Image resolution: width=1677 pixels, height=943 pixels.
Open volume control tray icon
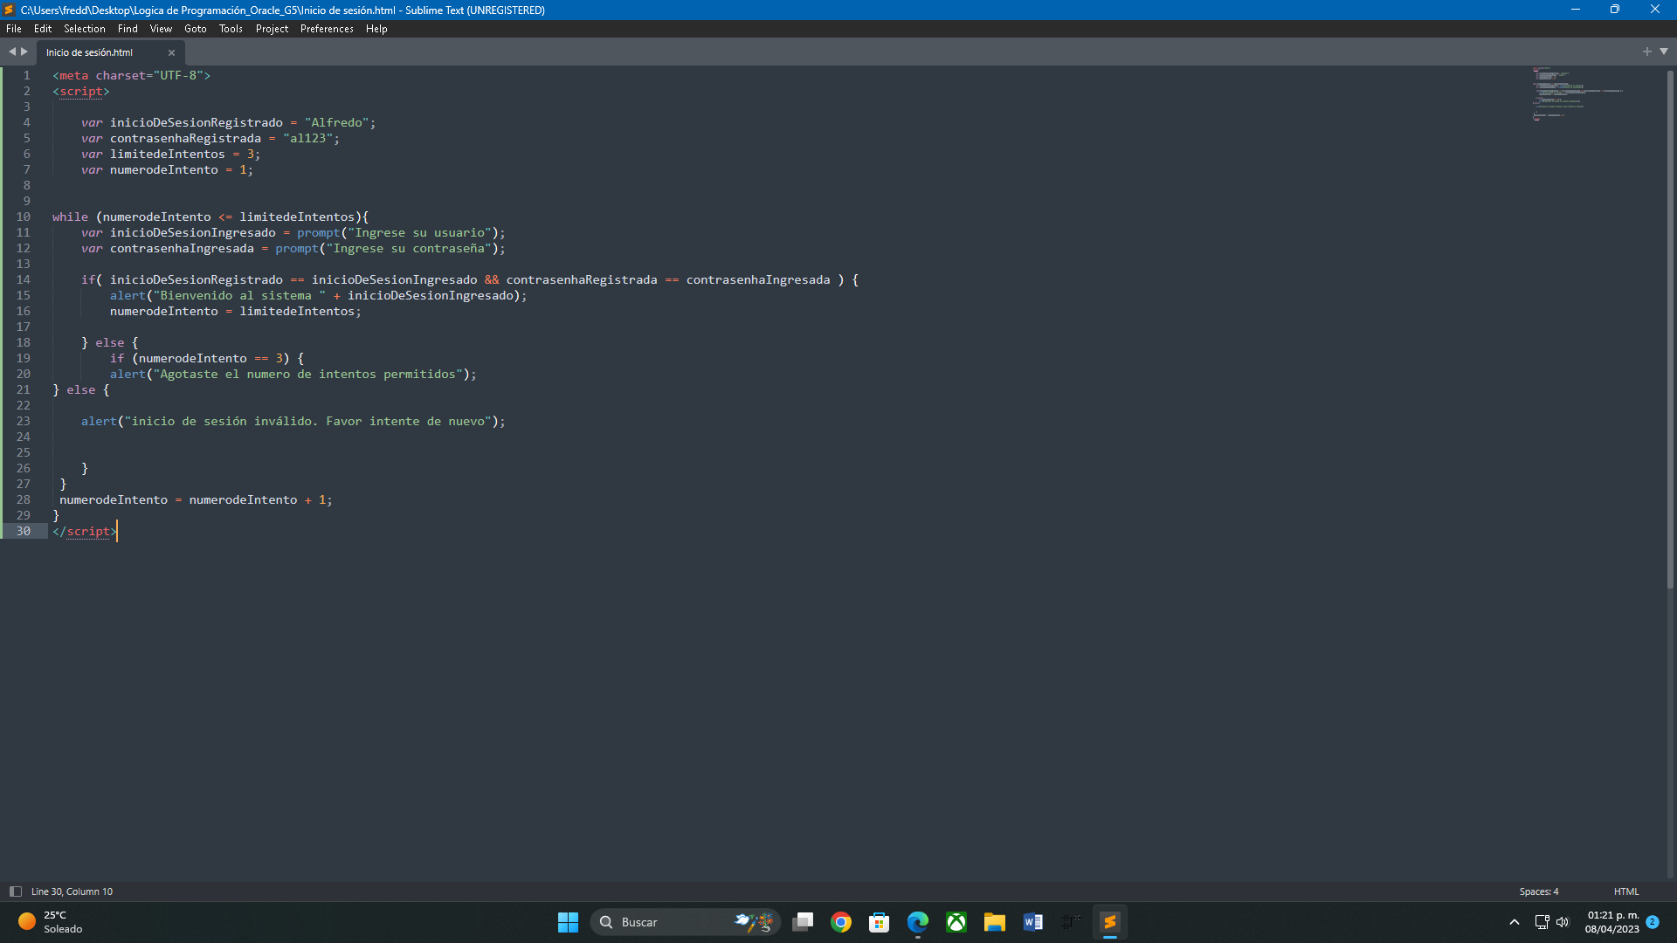coord(1563,922)
